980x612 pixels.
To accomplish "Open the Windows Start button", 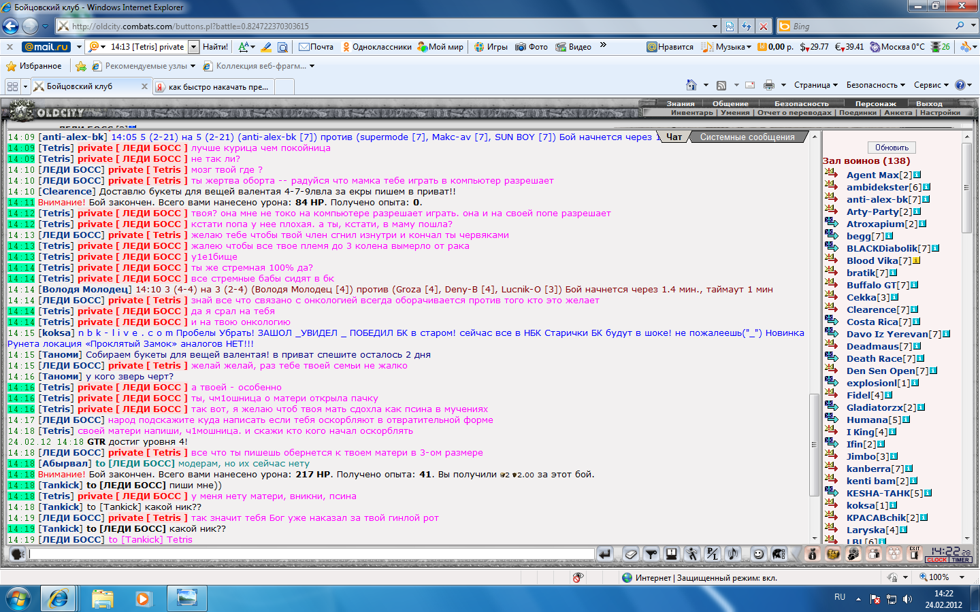I will point(18,598).
